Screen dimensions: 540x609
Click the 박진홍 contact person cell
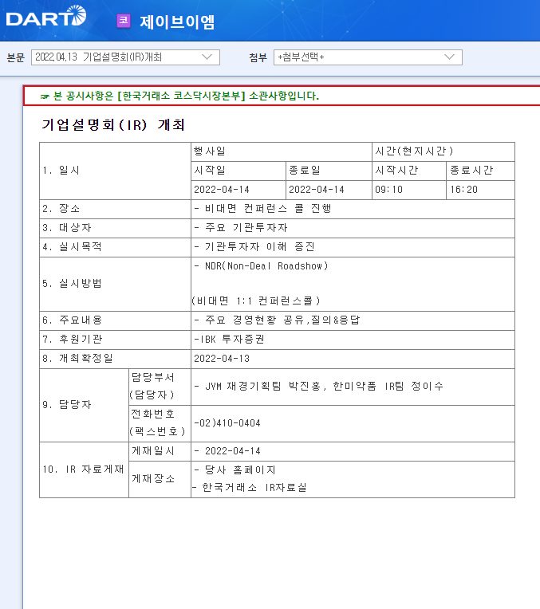(x=353, y=387)
